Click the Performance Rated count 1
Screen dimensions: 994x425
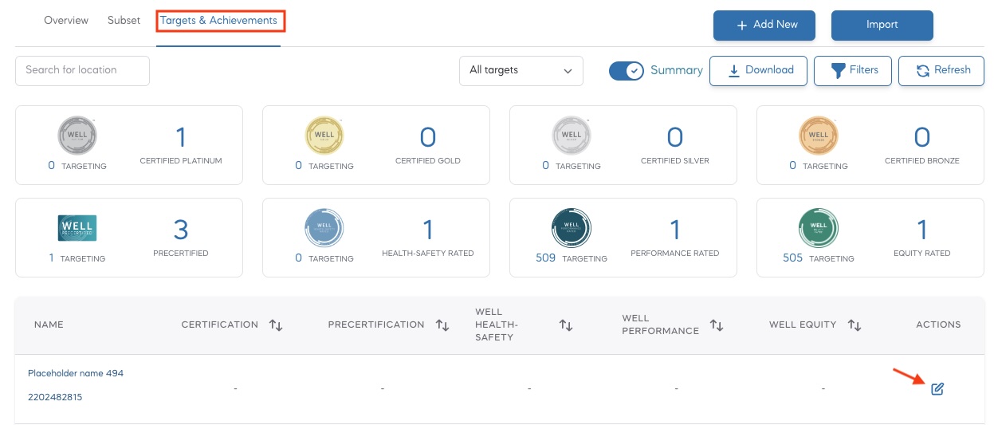pyautogui.click(x=675, y=230)
